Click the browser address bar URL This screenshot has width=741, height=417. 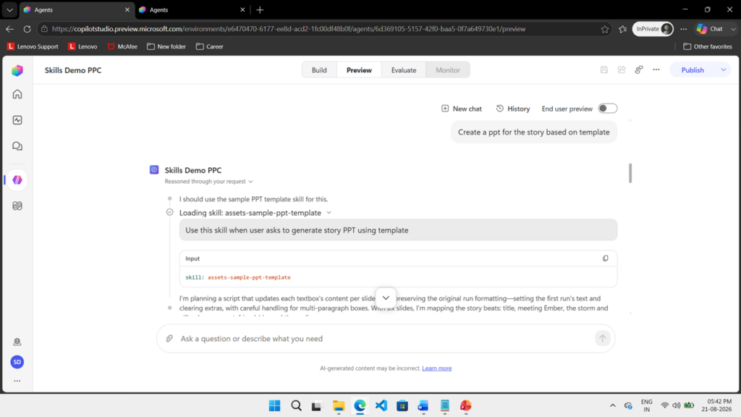[x=288, y=29]
